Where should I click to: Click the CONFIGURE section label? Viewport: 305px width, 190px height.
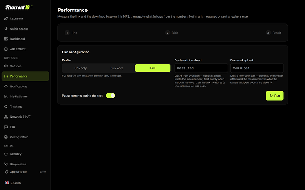(x=11, y=58)
